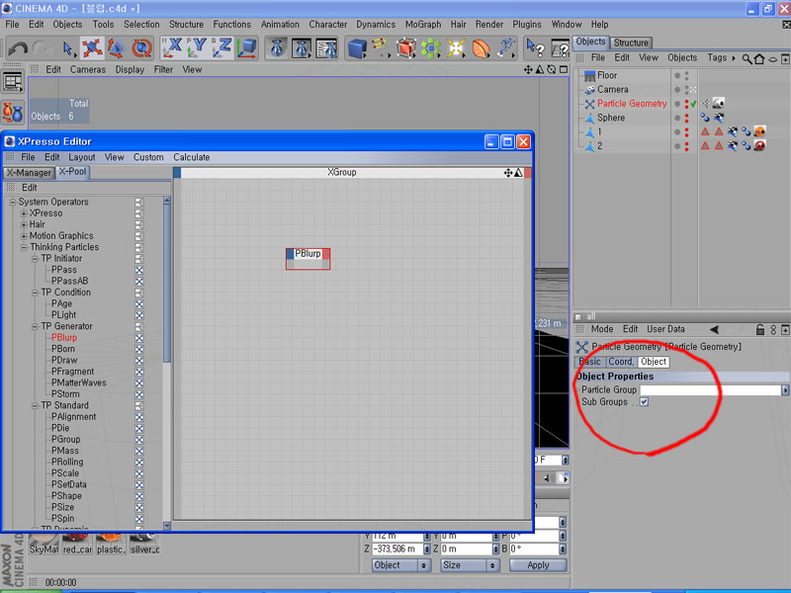Viewport: 791px width, 593px height.
Task: Open the Coord. tab in Attributes
Action: pos(621,362)
